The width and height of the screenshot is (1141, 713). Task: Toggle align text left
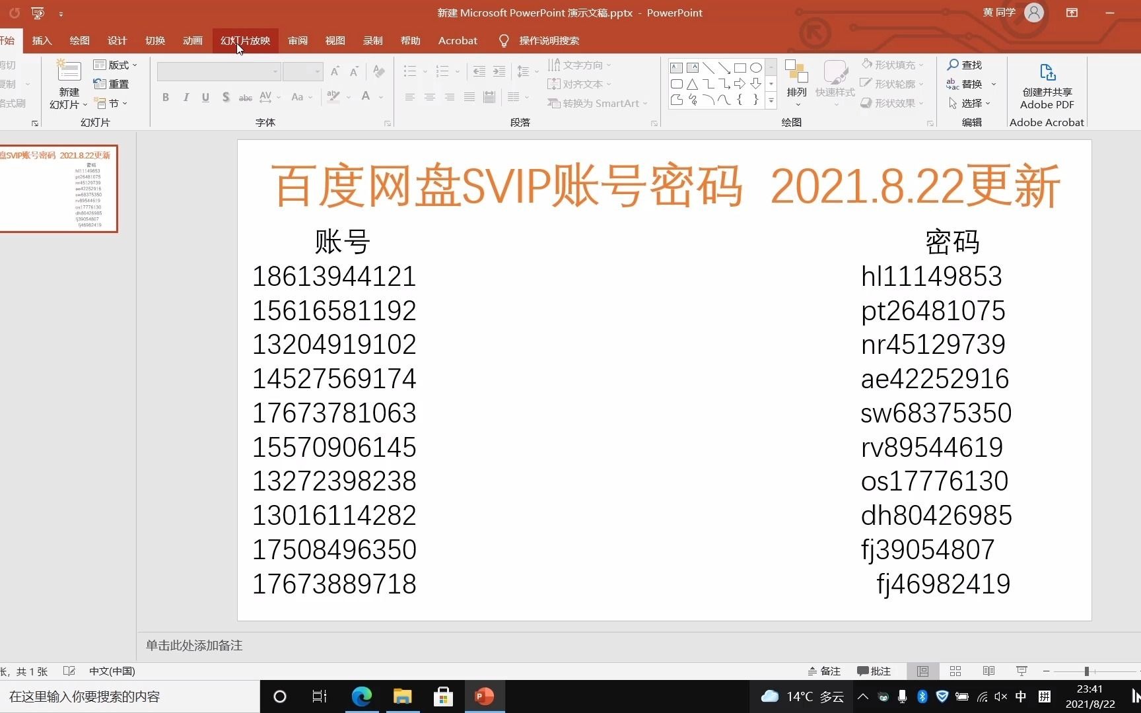tap(410, 97)
